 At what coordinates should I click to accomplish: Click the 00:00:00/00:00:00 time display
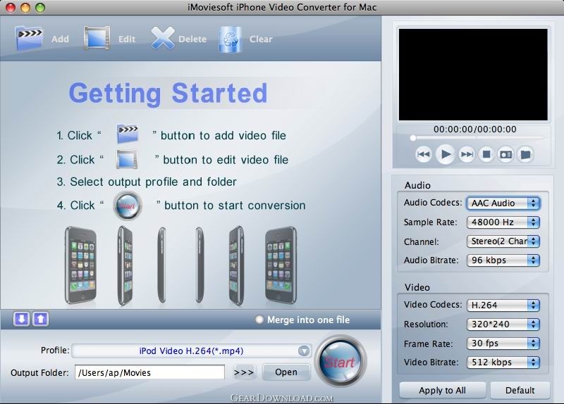[474, 130]
